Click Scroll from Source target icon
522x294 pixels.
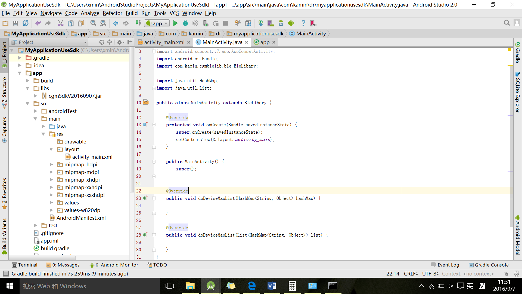tap(102, 42)
